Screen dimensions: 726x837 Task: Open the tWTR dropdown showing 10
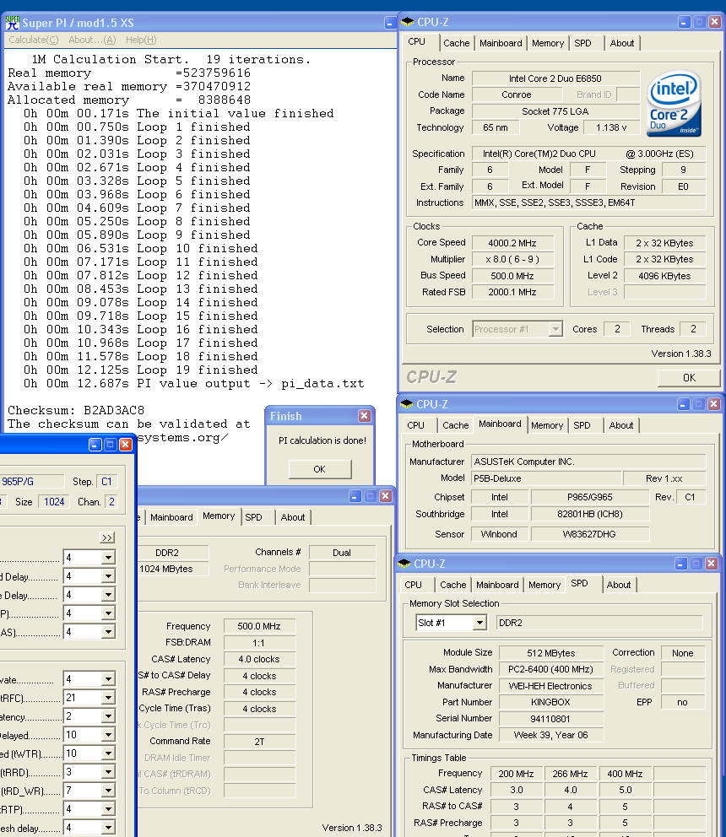(x=89, y=753)
